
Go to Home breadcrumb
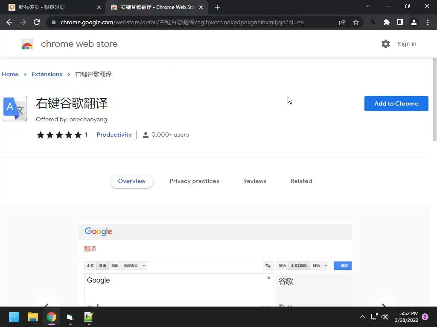[x=10, y=74]
